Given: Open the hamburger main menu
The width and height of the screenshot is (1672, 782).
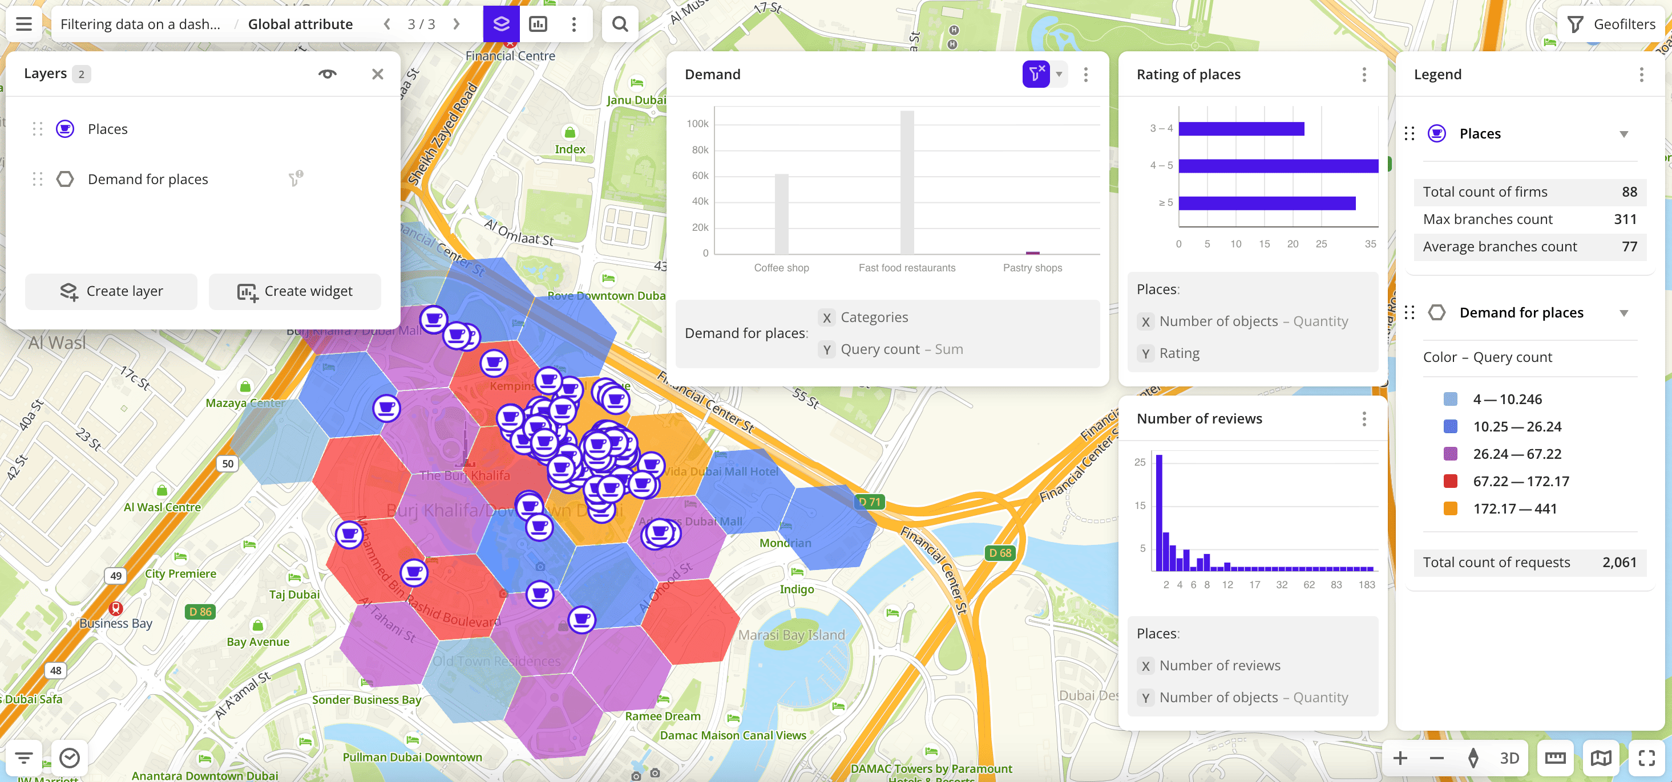Looking at the screenshot, I should [24, 24].
